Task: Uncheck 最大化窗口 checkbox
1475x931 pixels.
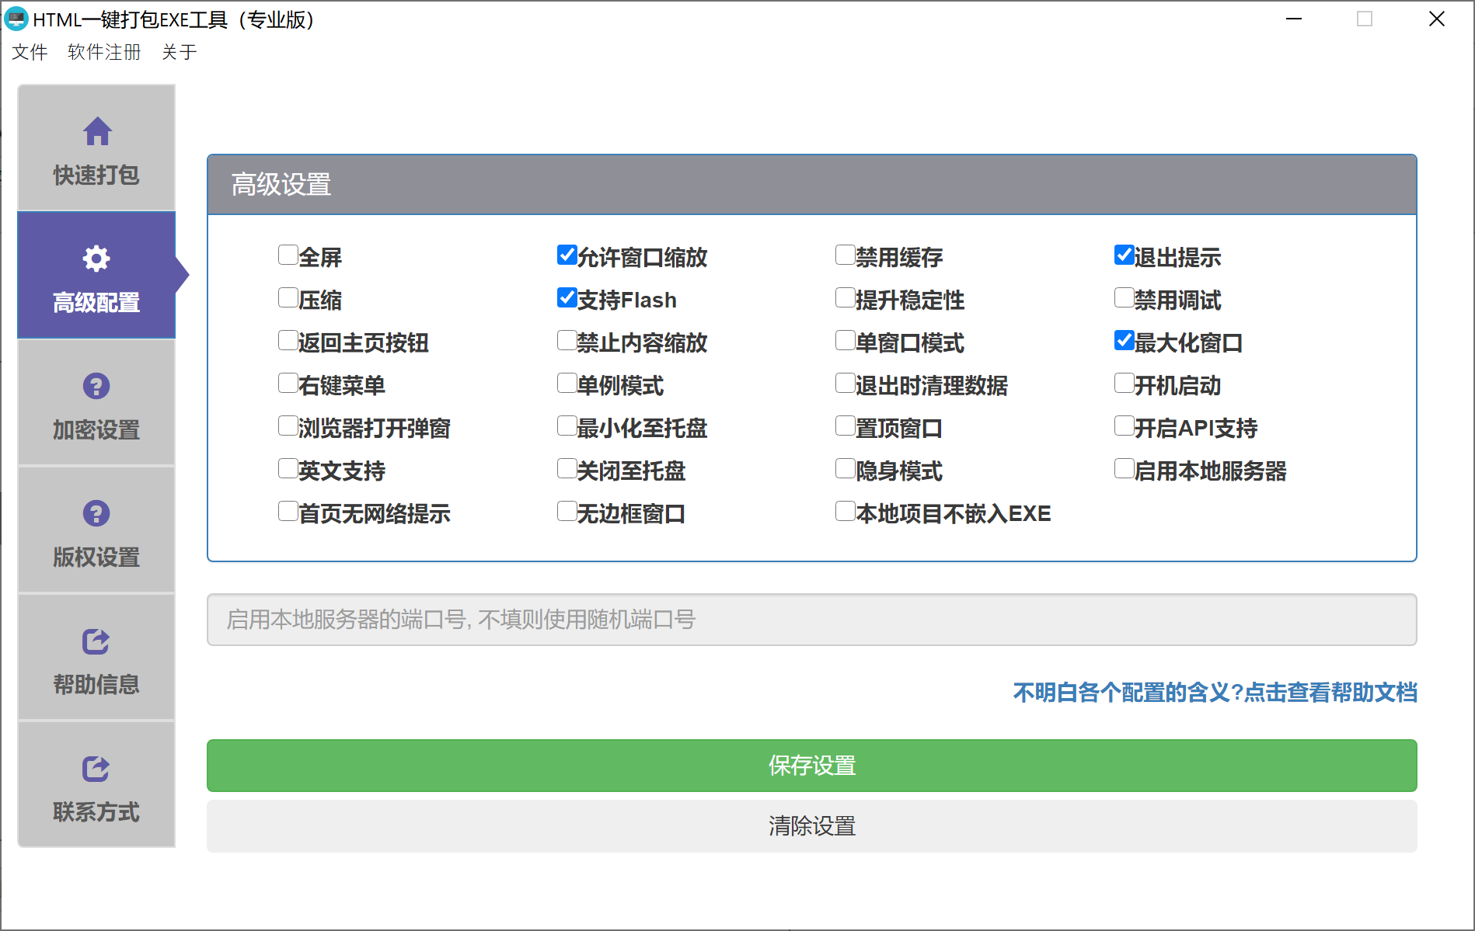Action: tap(1125, 340)
